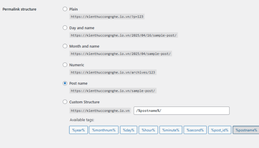Screen dimensions: 259x148
Task: Click the %post_id% tag button
Action: 220,130
